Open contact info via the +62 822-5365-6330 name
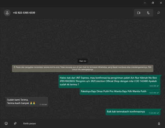 (24, 13)
